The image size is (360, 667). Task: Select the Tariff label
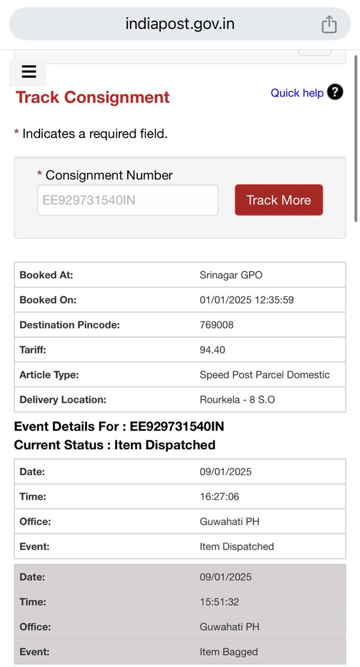[x=33, y=350]
